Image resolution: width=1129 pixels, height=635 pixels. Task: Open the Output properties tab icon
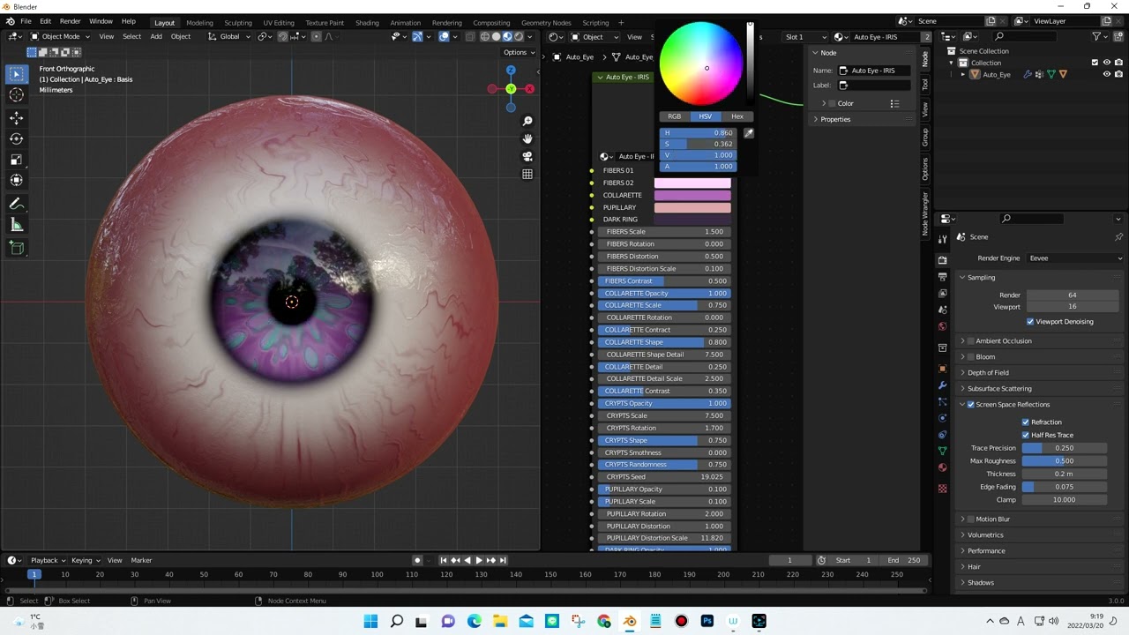(x=942, y=277)
